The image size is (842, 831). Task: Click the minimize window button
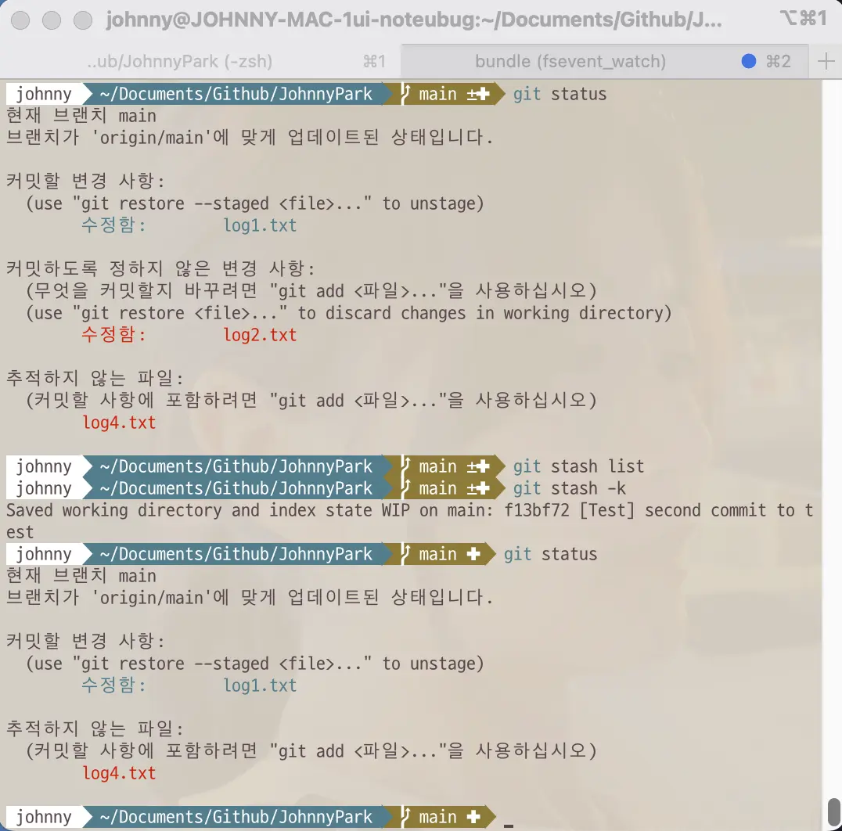point(52,20)
